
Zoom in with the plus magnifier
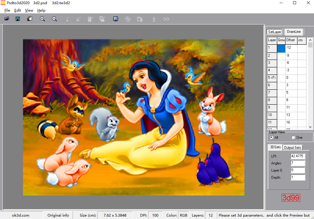(x=42, y=19)
